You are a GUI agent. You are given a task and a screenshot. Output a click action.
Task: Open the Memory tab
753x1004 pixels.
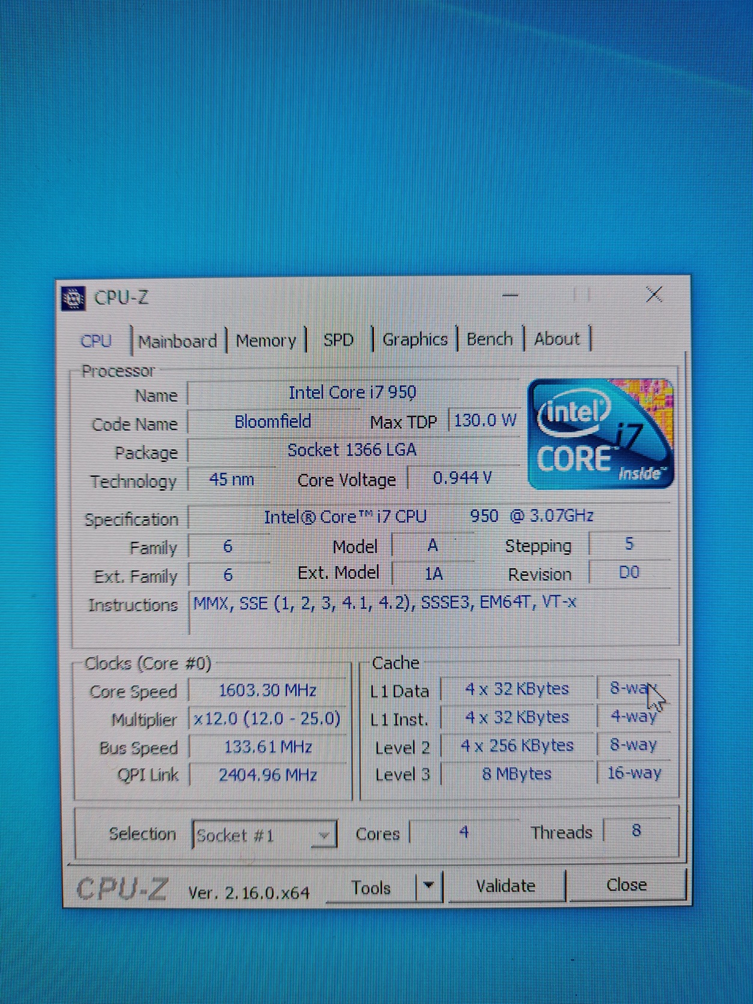click(x=265, y=340)
